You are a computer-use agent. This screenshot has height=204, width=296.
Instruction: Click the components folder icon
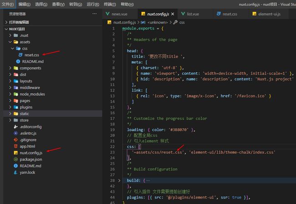click(16, 68)
